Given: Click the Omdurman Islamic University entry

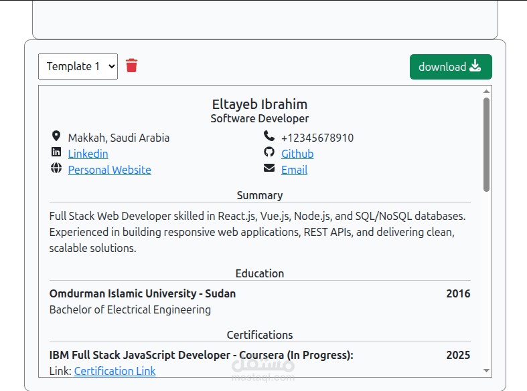Looking at the screenshot, I should 143,293.
